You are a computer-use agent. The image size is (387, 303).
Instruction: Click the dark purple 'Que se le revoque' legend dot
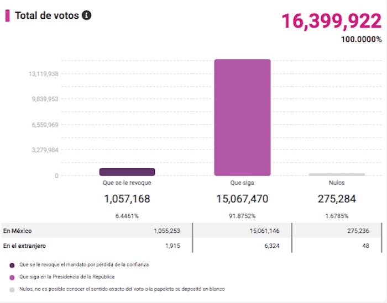(12, 265)
